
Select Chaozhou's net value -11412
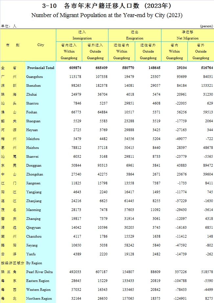[181, 237]
